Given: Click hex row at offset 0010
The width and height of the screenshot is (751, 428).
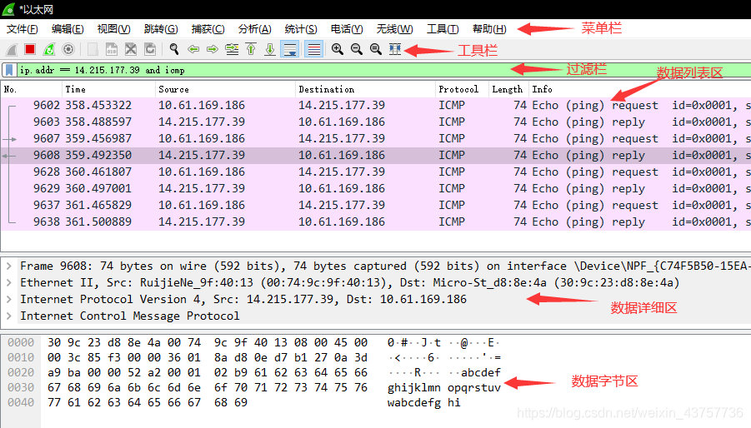Looking at the screenshot, I should coord(208,358).
